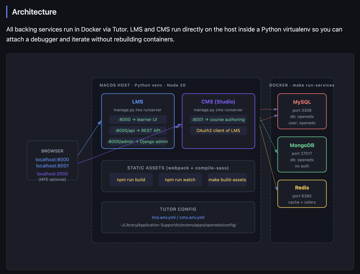This screenshot has width=360, height=274.
Task: Click 'lms.env.yml / cms.env.yml' text
Action: (x=178, y=217)
